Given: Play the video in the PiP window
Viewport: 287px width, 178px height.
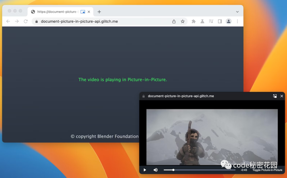Looking at the screenshot, I should click(x=145, y=170).
